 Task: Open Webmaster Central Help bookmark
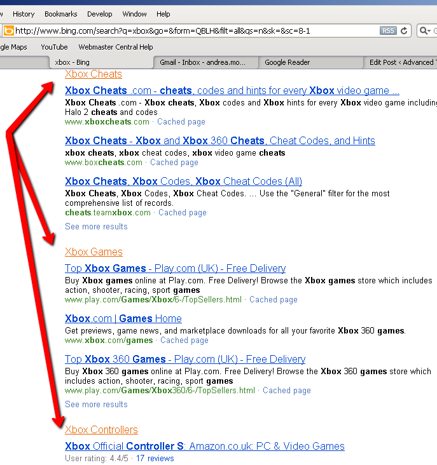click(x=116, y=47)
